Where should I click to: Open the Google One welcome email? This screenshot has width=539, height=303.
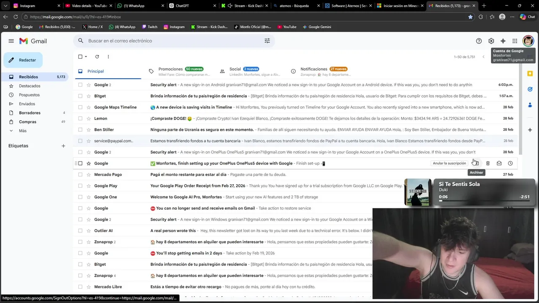coord(295,197)
